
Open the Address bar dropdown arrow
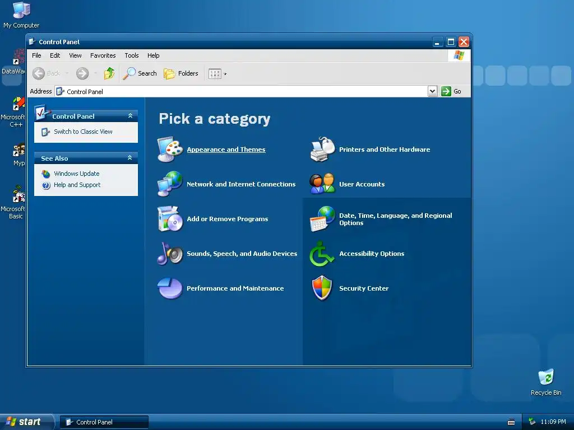click(x=432, y=91)
